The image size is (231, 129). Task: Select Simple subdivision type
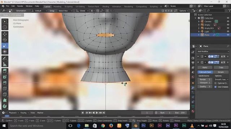[221, 72]
